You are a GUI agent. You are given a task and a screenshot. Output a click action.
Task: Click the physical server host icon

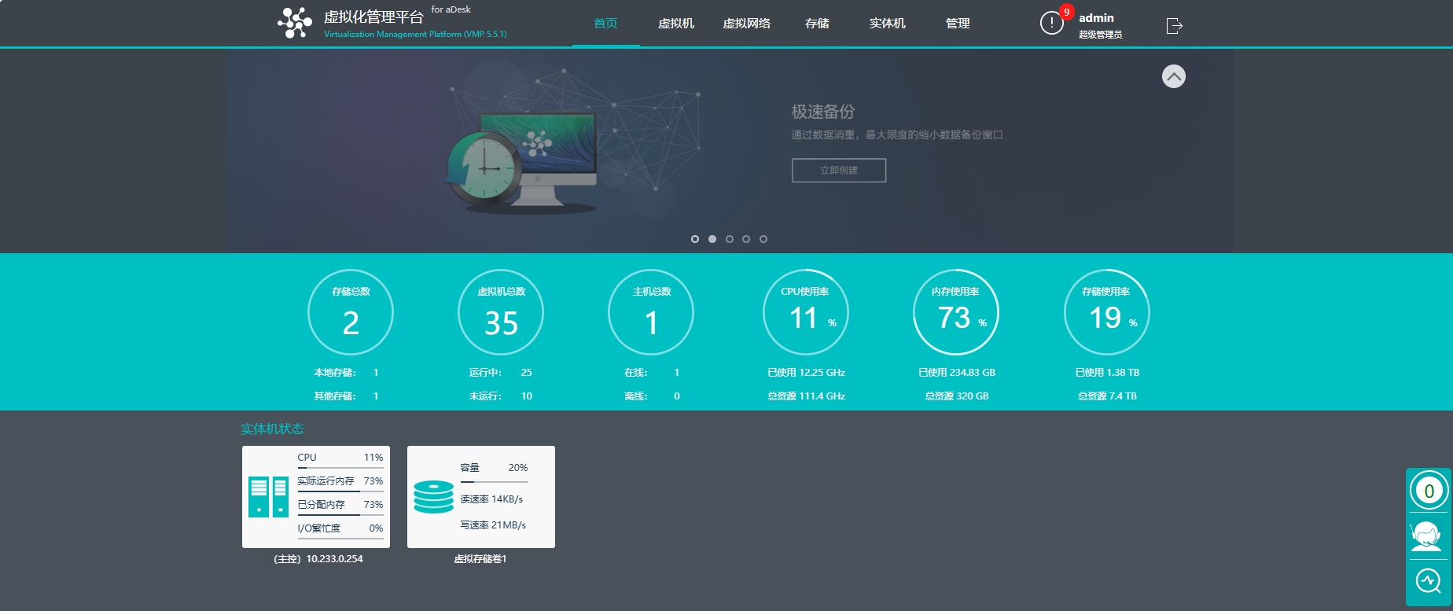(x=268, y=497)
